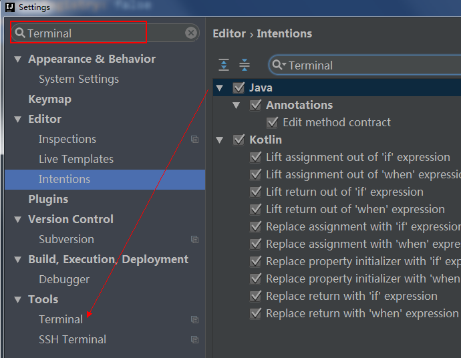Click the Collapse All icon in Intentions toolbar
The image size is (461, 358).
click(245, 65)
